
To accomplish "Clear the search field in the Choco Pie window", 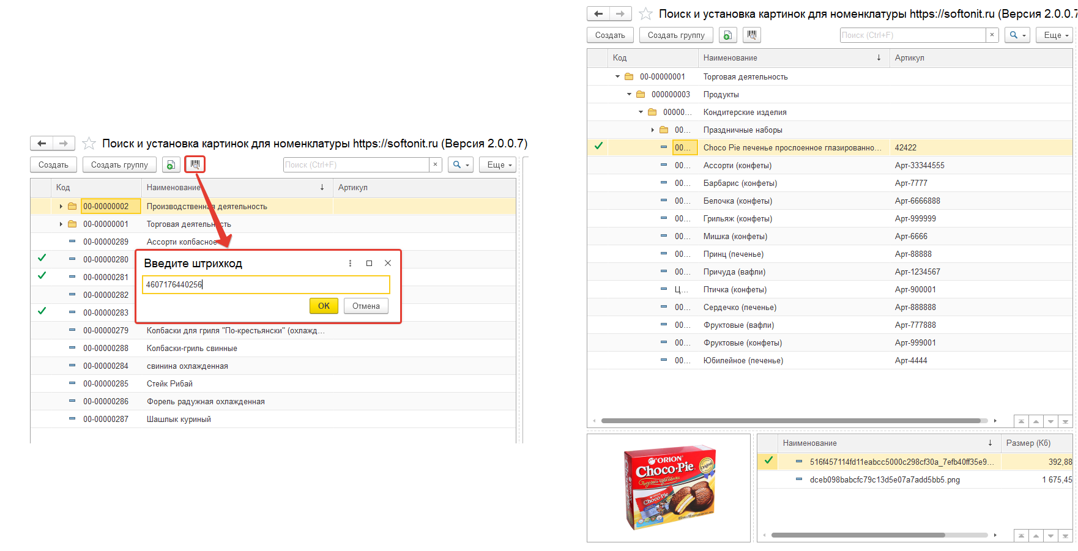I will click(992, 35).
